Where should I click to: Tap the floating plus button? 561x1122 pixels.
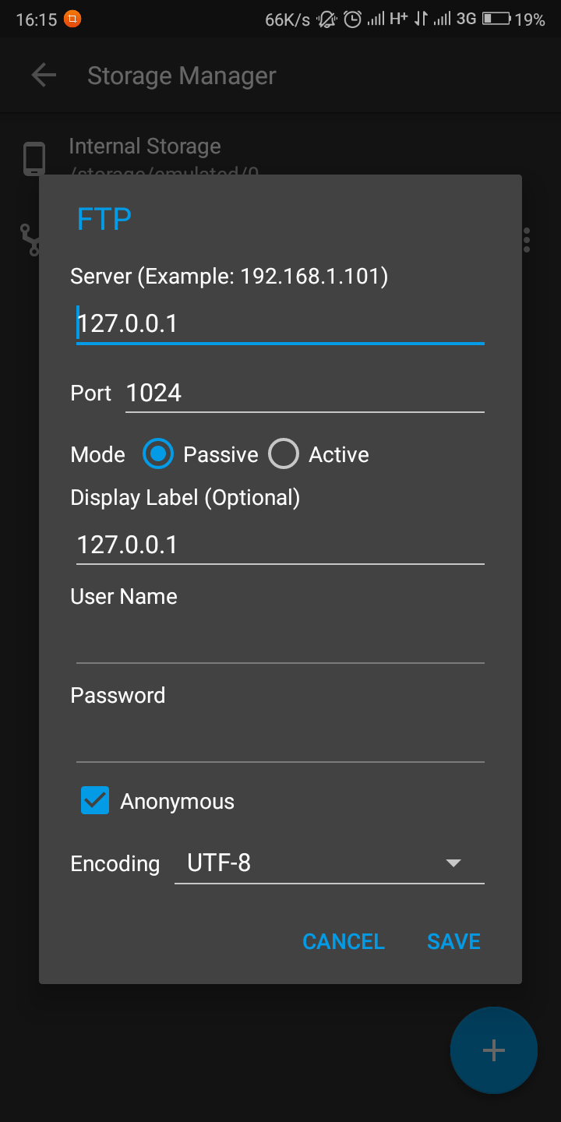point(493,1050)
